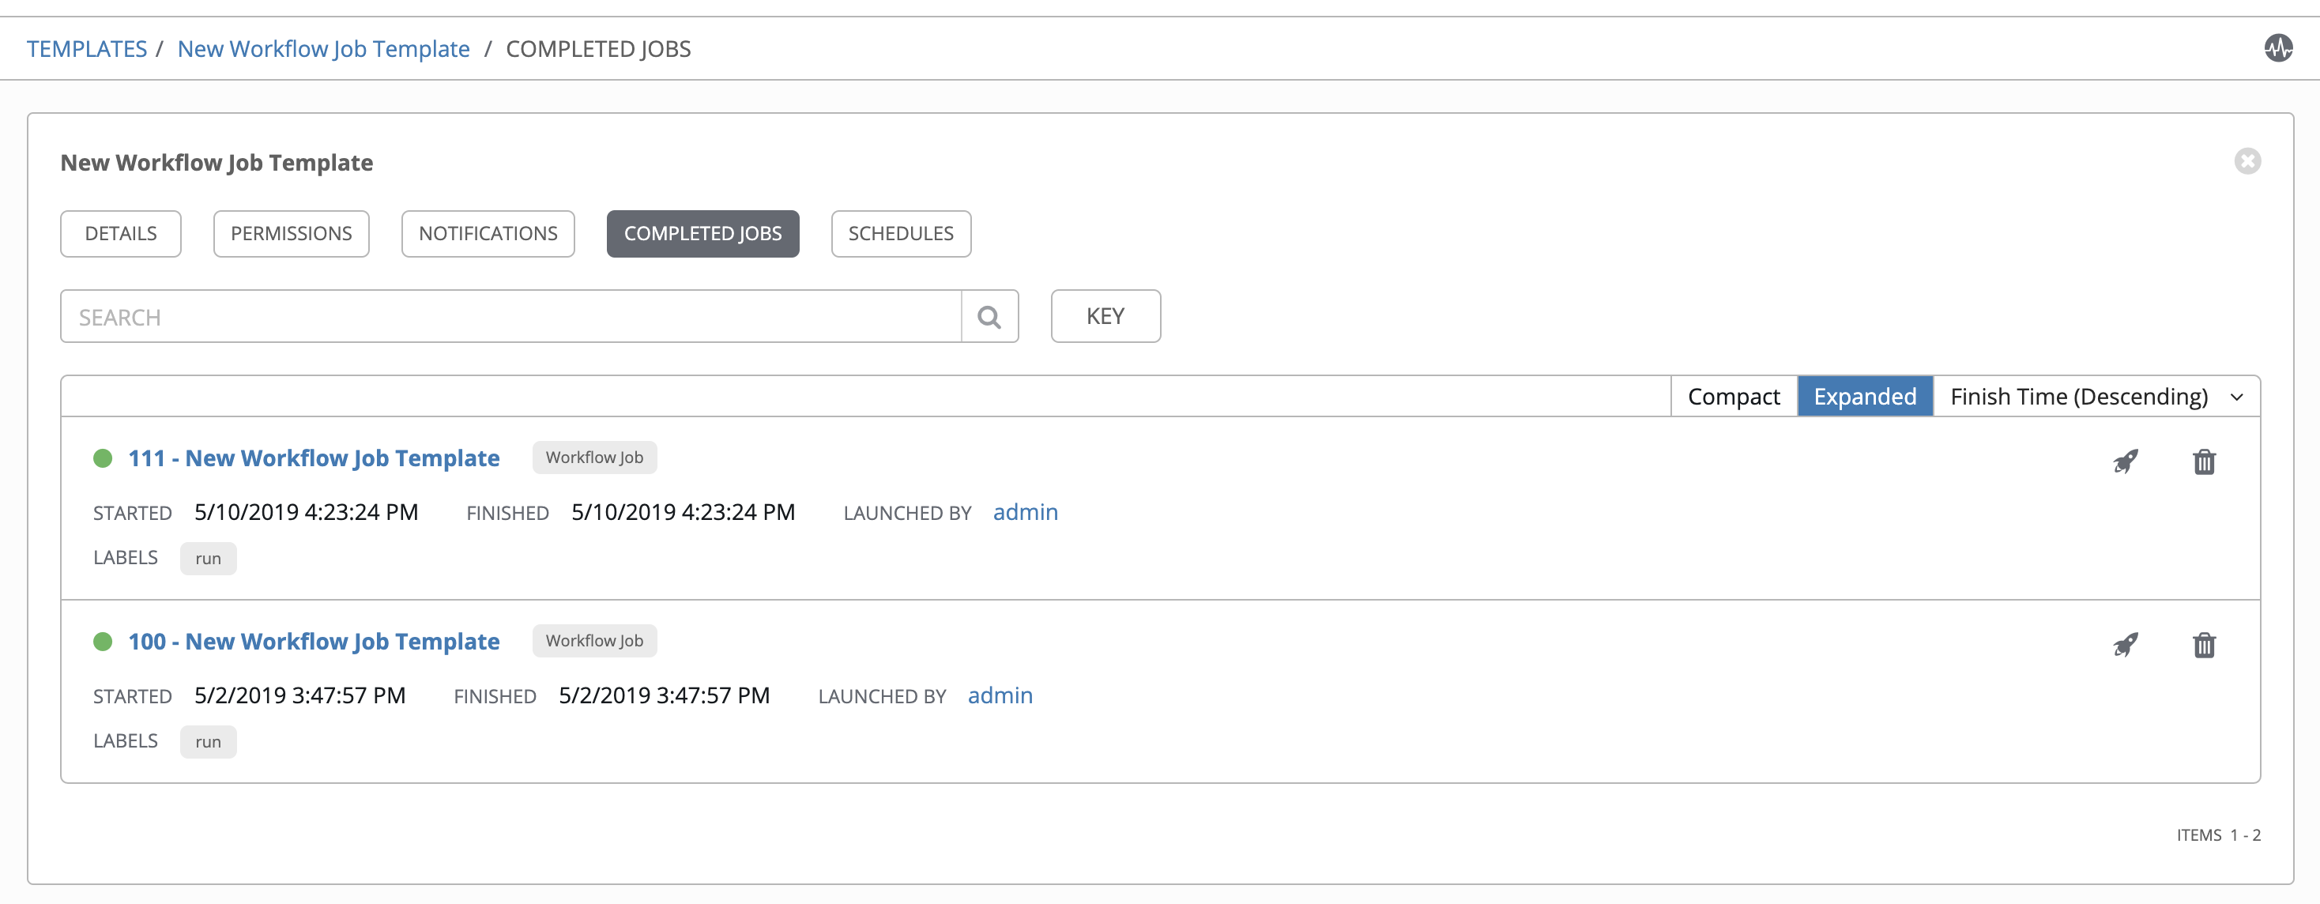Delete job 100 with trash icon

pyautogui.click(x=2204, y=645)
